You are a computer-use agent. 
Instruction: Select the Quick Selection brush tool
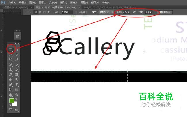[17, 54]
